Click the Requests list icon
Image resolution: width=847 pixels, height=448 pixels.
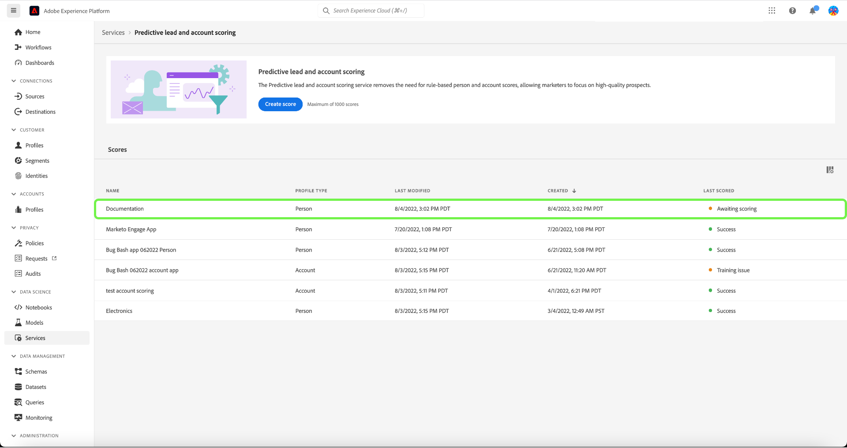click(x=18, y=258)
